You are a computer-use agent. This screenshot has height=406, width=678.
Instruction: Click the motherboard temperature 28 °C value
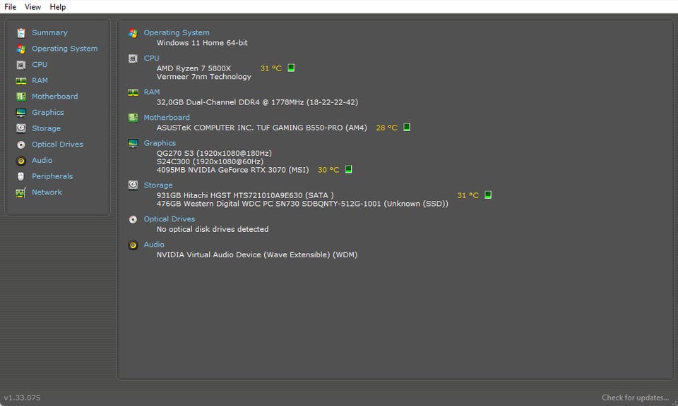pyautogui.click(x=386, y=128)
